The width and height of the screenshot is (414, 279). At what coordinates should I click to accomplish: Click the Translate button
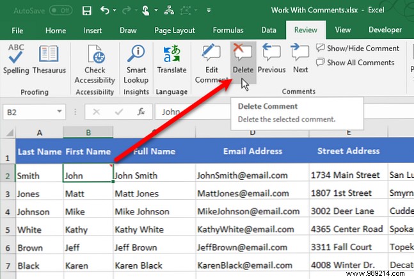tap(171, 59)
